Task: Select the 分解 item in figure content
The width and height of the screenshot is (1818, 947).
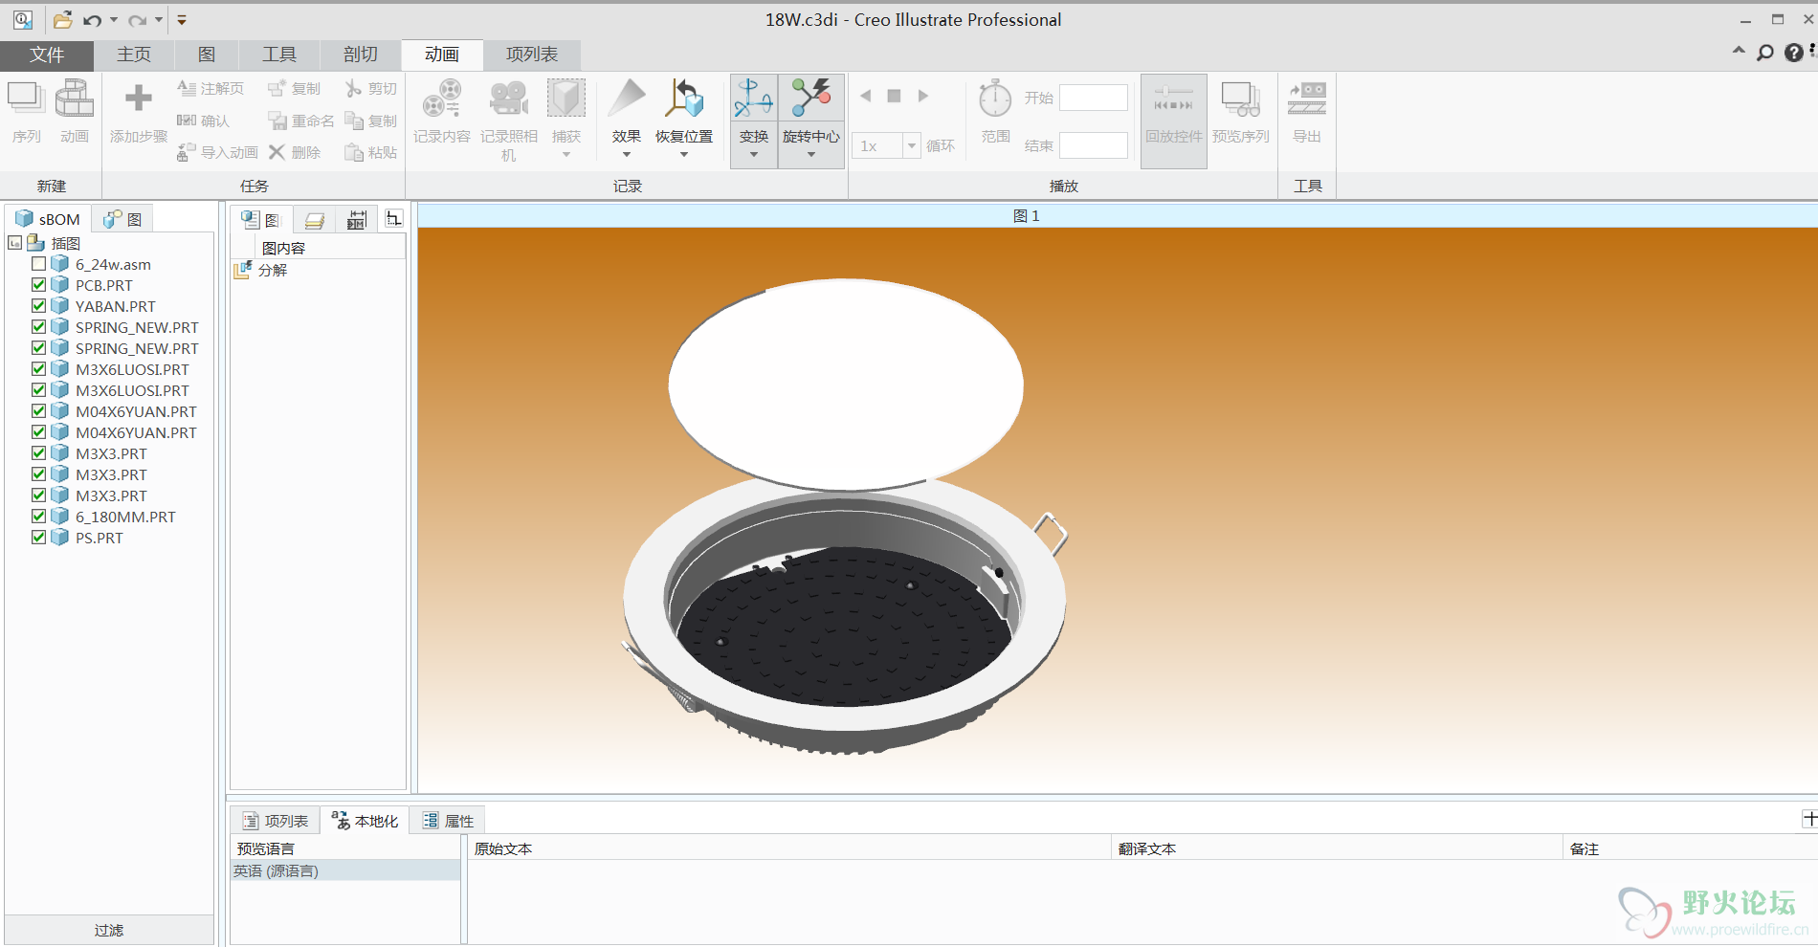Action: 273,271
